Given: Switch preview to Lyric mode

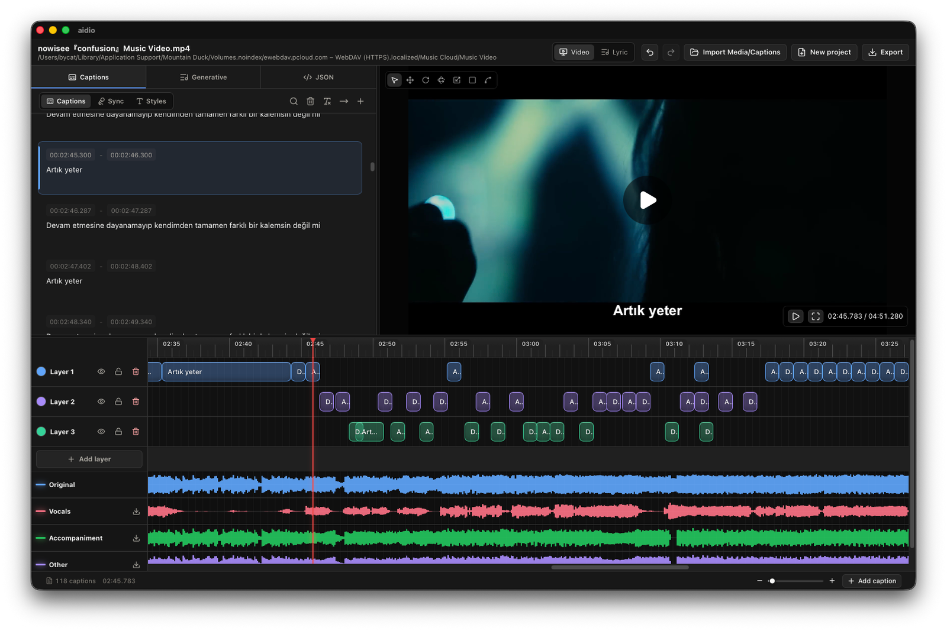Looking at the screenshot, I should click(614, 52).
